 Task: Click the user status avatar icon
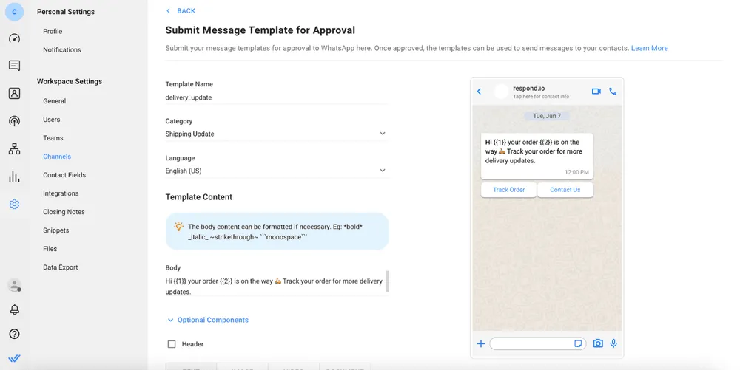pyautogui.click(x=14, y=285)
